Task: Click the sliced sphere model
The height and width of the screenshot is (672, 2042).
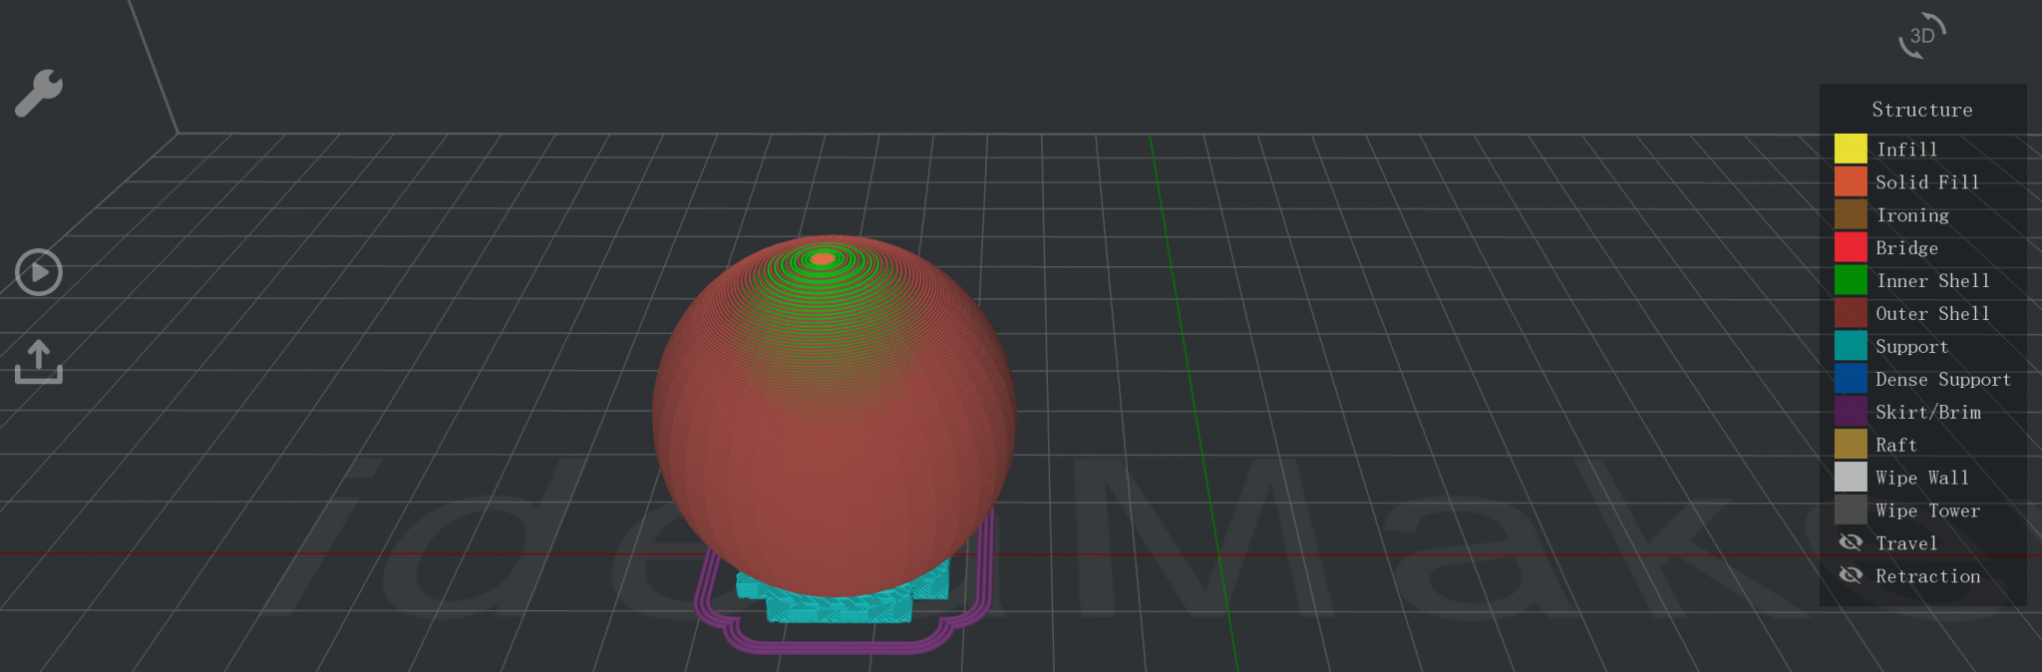Action: pos(834,419)
